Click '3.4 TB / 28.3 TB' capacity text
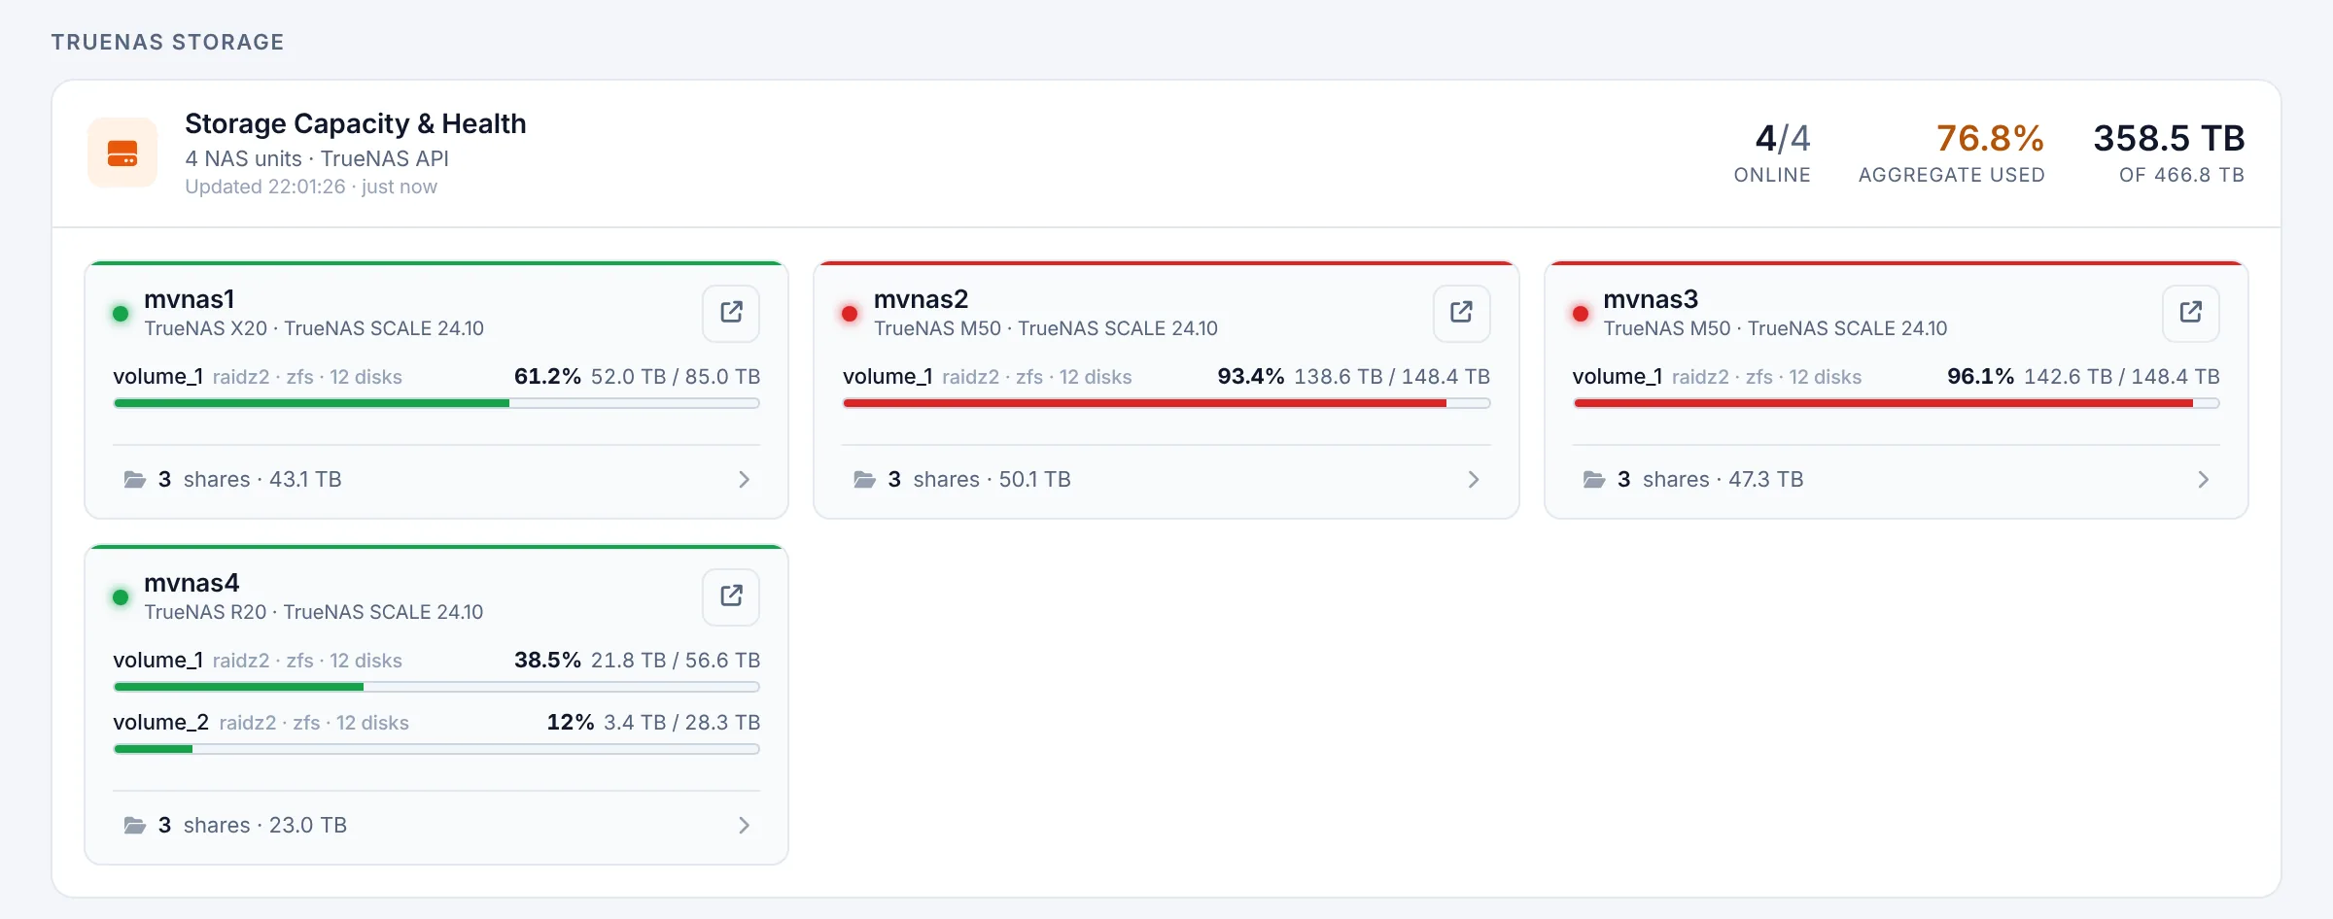Image resolution: width=2333 pixels, height=919 pixels. pyautogui.click(x=682, y=722)
